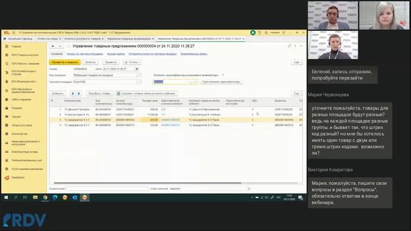Open the identifier link in table row 4
The width and height of the screenshot is (411, 231).
click(x=170, y=126)
